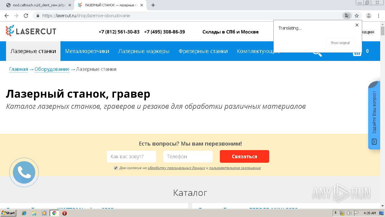Viewport: 385px width, 217px height.
Task: Bookmark this page with the star icon
Action: point(357,16)
